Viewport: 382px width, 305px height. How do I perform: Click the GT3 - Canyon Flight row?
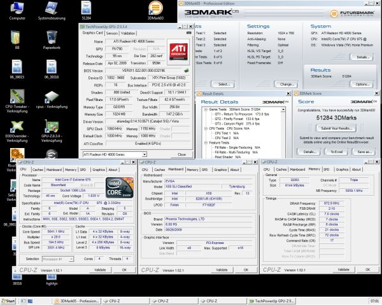237,123
